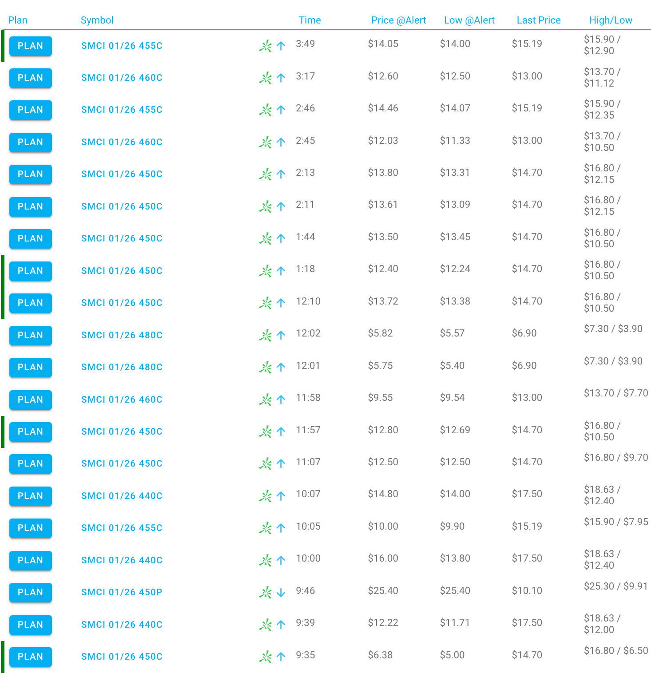Open the PLAN for the 9:46 SMCI 450P alert
The image size is (651, 673).
click(x=31, y=593)
